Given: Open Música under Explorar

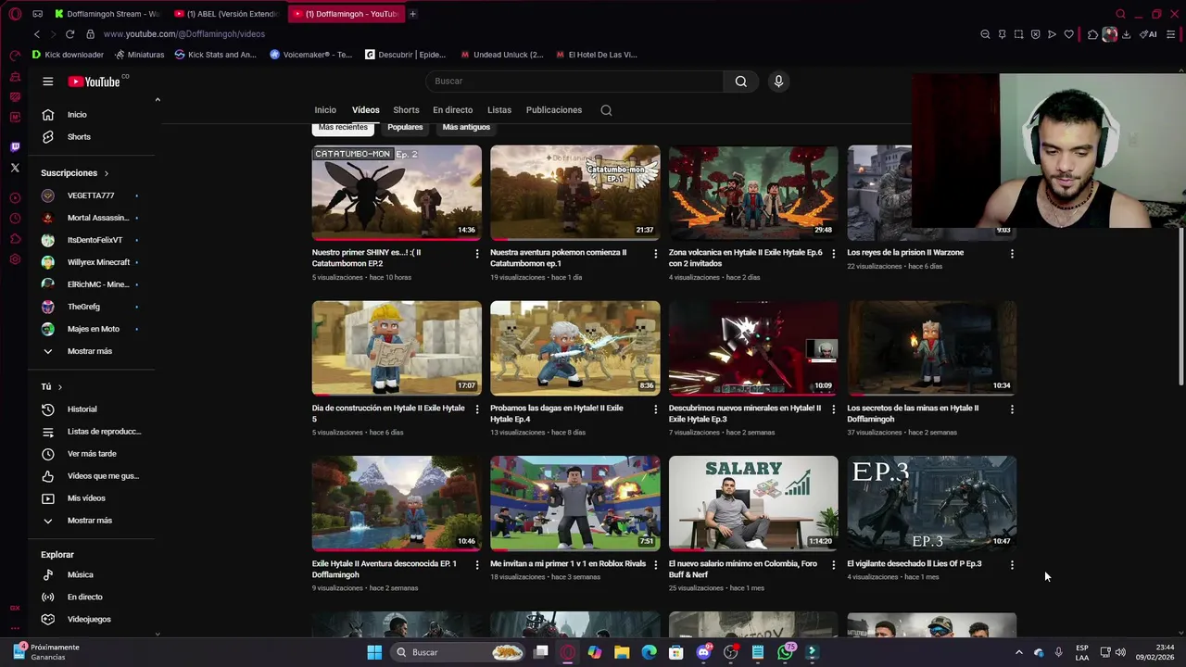Looking at the screenshot, I should point(93,575).
